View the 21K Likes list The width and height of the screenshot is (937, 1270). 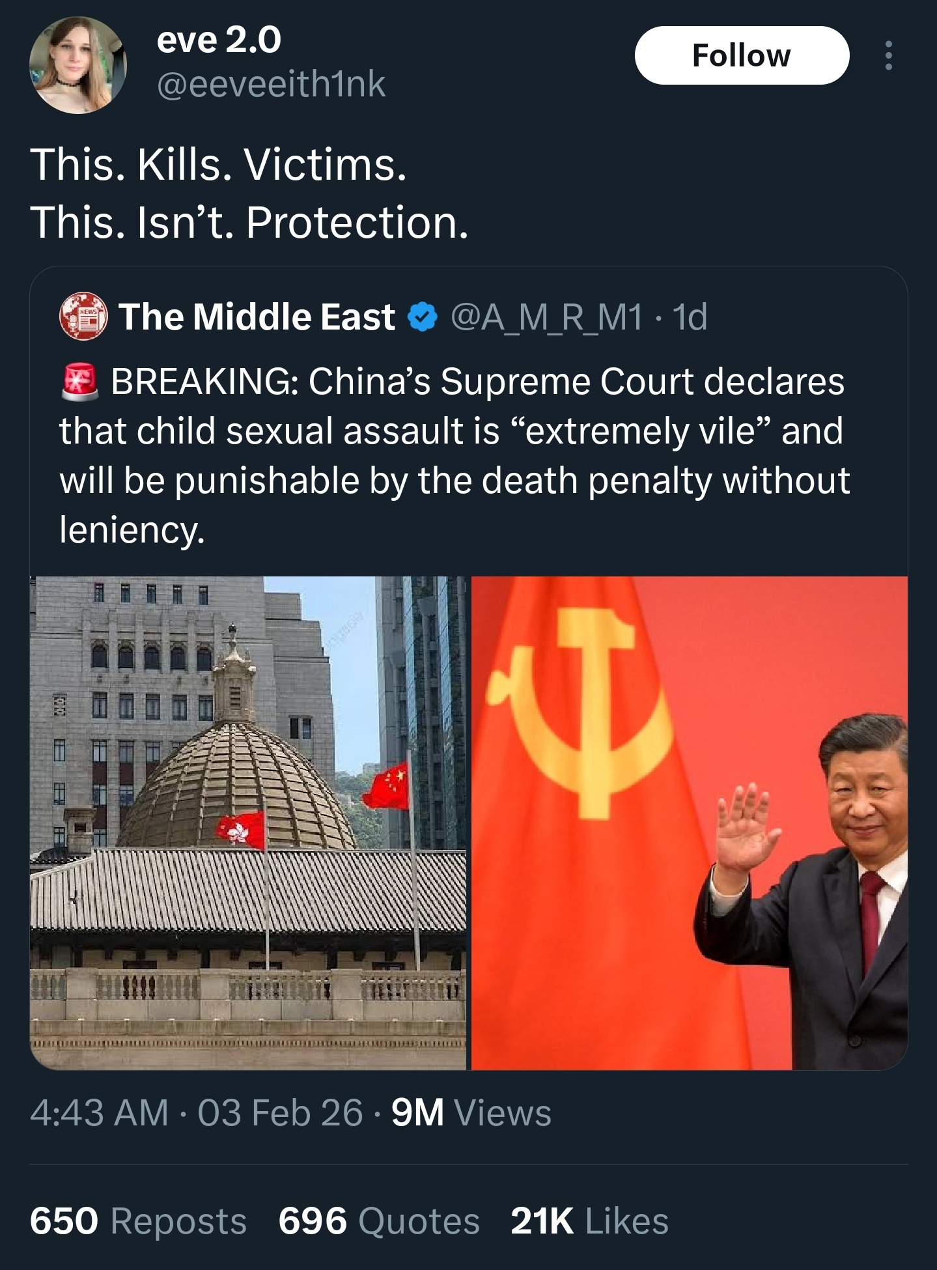click(x=589, y=1221)
